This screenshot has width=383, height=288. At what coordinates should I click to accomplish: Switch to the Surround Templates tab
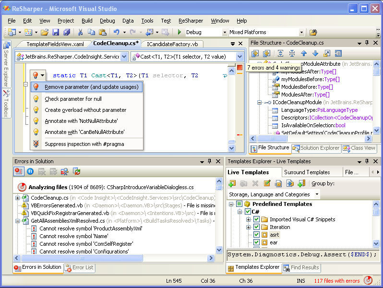(307, 172)
